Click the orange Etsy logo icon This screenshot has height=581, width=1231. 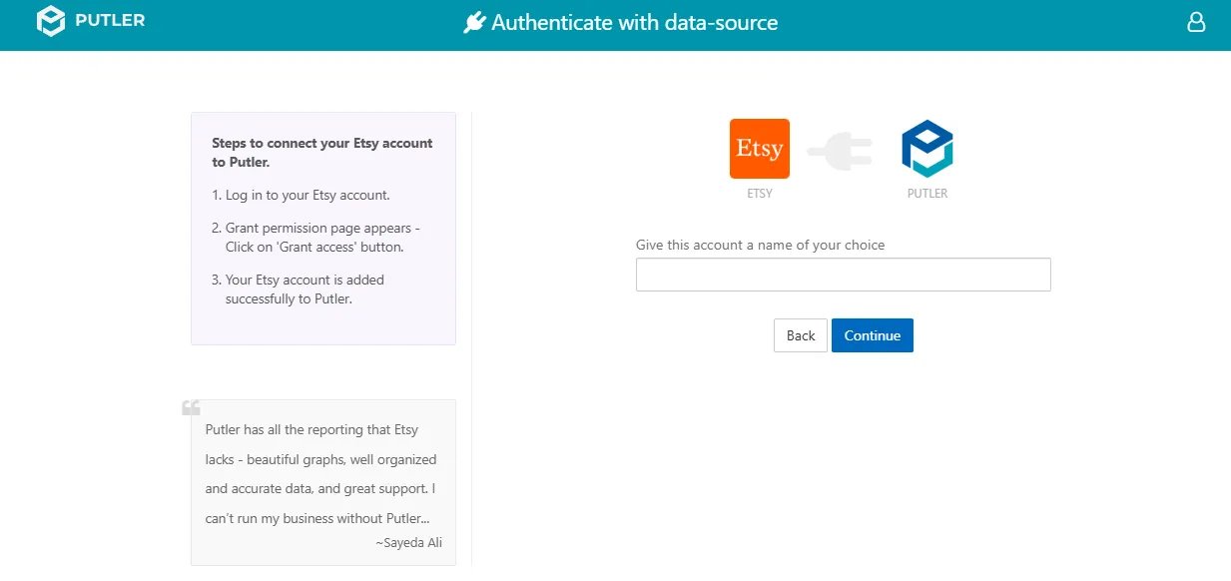[x=760, y=149]
